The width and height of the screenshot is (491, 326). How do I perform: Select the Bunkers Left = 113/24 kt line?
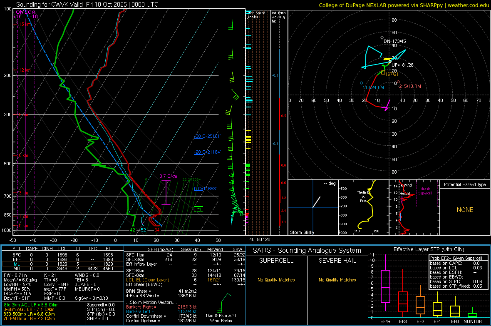pos(161,311)
